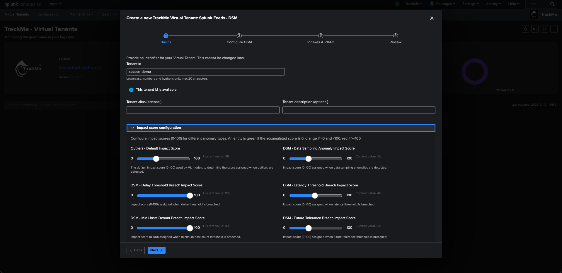Click the green health status check icon
Viewport: 562px width, 273px height.
pyautogui.click(x=397, y=4)
